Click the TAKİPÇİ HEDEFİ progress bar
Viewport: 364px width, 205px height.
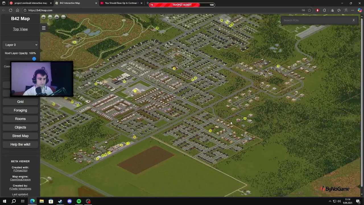point(182,5)
